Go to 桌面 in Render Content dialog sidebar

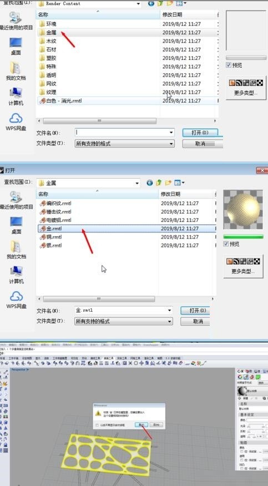coord(16,47)
